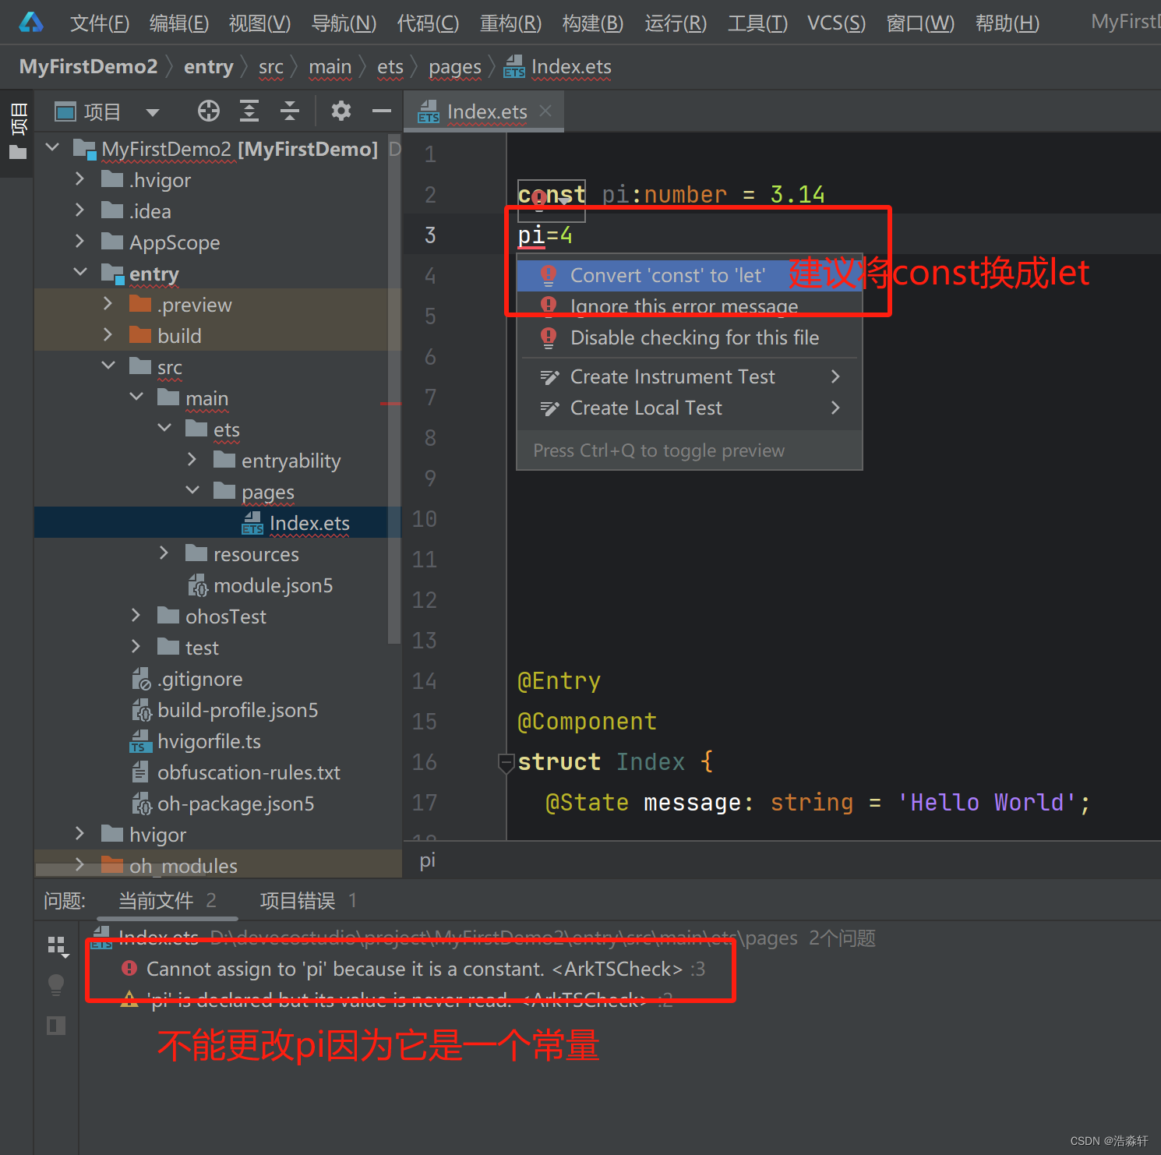Click the 'pages' breadcrumb in navigation bar
The image size is (1161, 1155).
[x=455, y=67]
